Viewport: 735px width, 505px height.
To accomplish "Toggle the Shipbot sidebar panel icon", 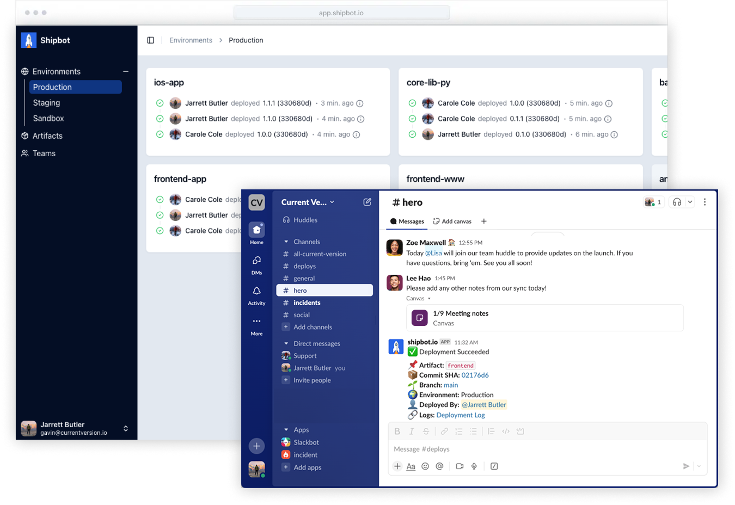I will [151, 40].
